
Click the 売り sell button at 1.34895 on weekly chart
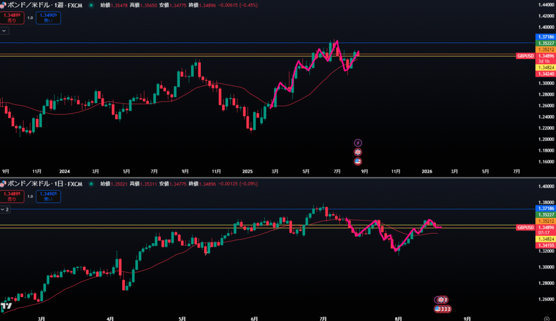(x=12, y=18)
